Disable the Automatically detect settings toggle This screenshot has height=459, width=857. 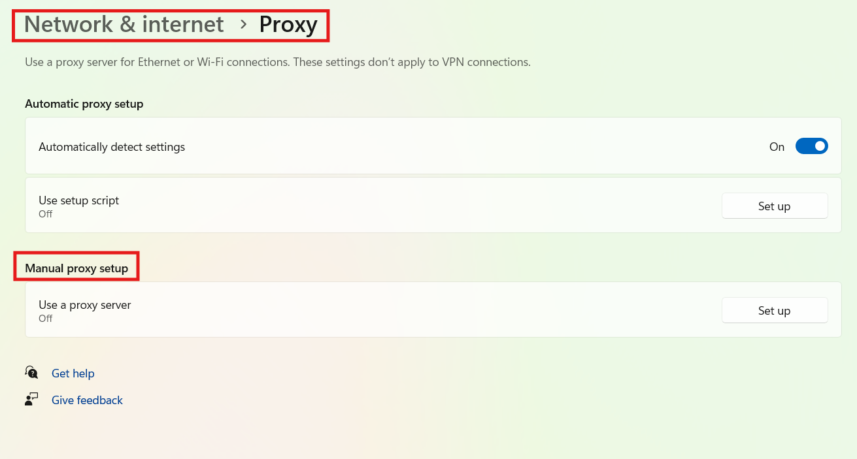(811, 146)
